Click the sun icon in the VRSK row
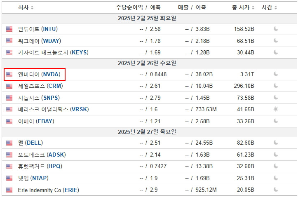This screenshot has width=298, height=197. [276, 109]
